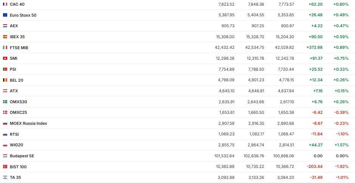Open the Budapest SE index link
The height and width of the screenshot is (183, 355).
pos(22,156)
